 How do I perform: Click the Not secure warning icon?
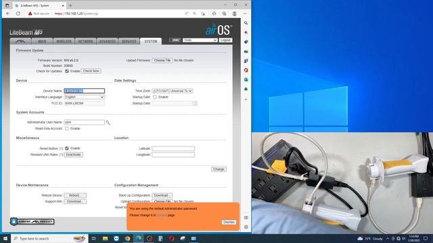tap(30, 13)
